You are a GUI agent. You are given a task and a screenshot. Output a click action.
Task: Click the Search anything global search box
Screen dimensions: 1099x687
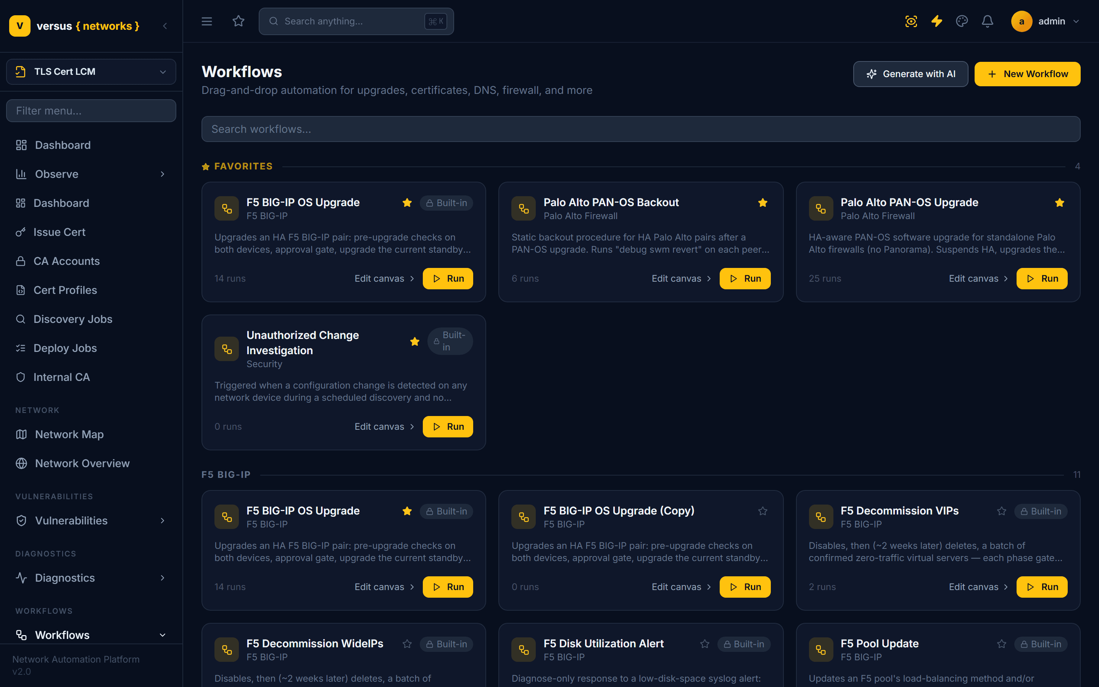click(x=356, y=21)
